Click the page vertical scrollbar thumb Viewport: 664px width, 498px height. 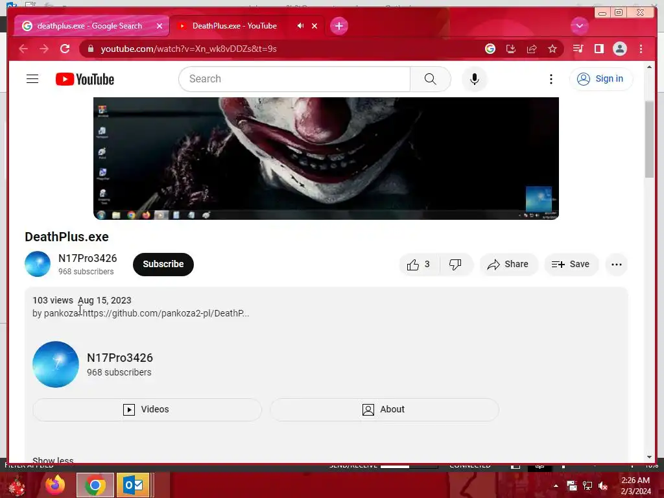(649, 140)
